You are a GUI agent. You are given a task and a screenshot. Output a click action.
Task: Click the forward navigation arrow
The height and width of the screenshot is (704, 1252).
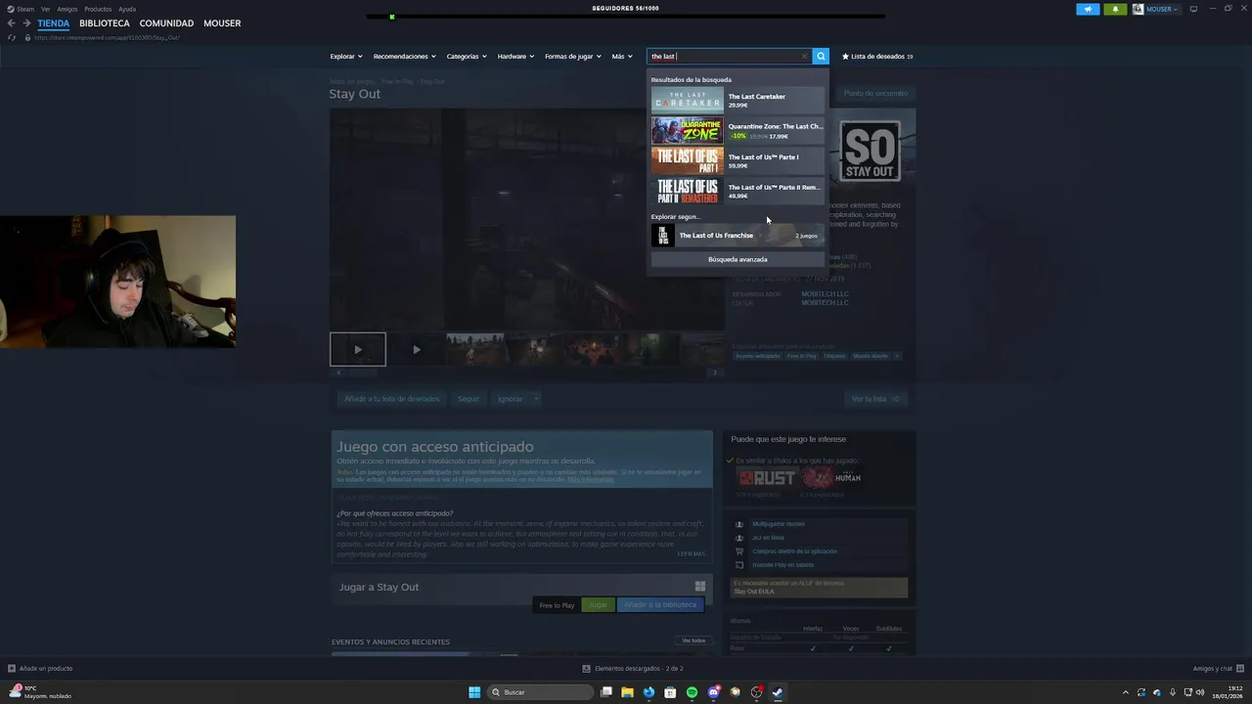26,22
